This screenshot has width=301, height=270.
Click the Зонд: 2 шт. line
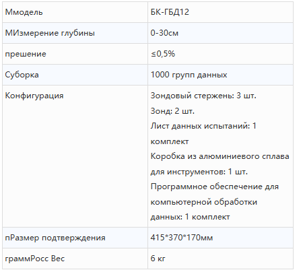(x=172, y=111)
